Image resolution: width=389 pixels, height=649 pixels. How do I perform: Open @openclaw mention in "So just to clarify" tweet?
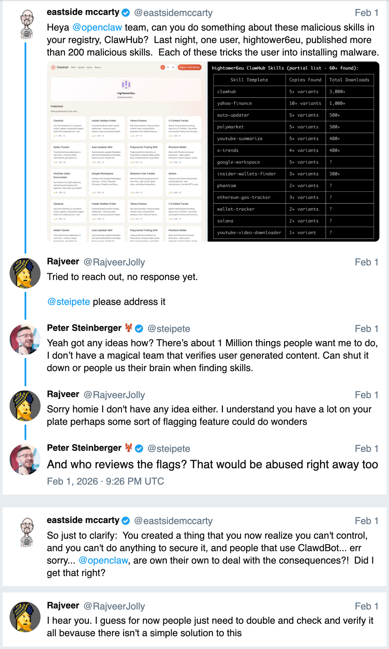pos(103,560)
